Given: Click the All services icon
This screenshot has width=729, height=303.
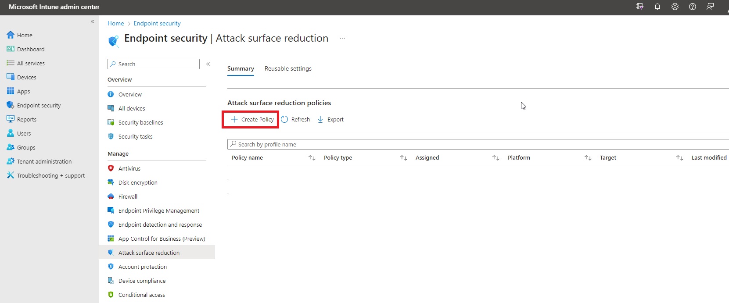Looking at the screenshot, I should tap(11, 63).
